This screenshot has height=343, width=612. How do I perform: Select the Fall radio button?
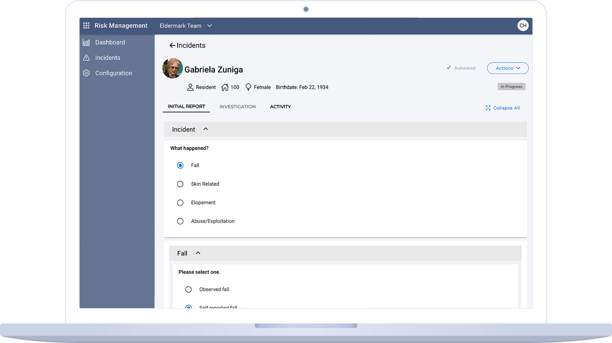click(180, 165)
